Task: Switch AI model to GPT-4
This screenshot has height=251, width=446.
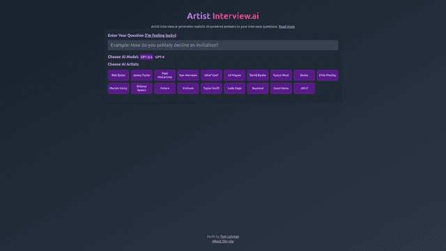Action: point(160,57)
